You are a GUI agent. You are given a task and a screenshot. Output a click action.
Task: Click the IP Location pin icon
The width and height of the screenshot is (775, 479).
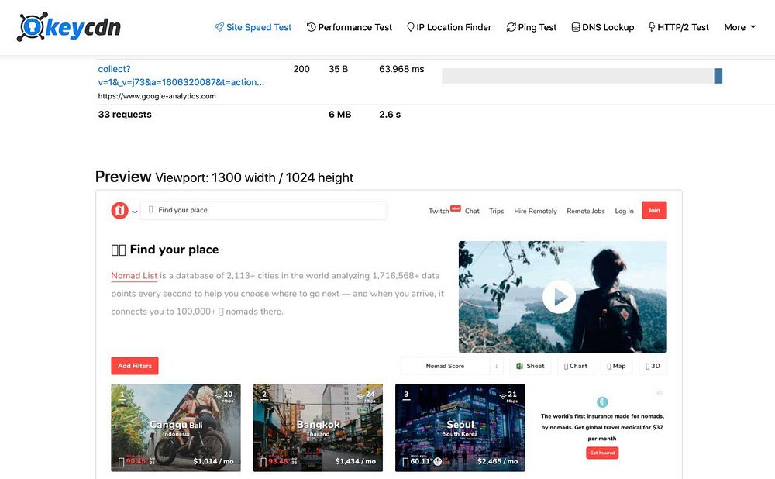(410, 27)
